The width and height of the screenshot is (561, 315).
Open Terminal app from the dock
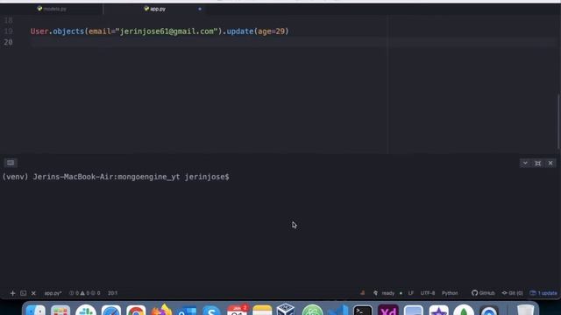coord(363,311)
